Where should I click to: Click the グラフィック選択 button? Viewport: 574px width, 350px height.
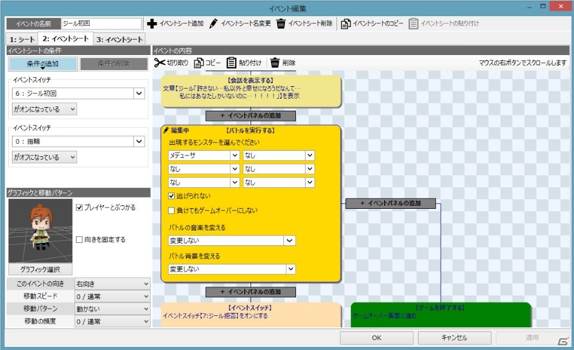point(40,269)
